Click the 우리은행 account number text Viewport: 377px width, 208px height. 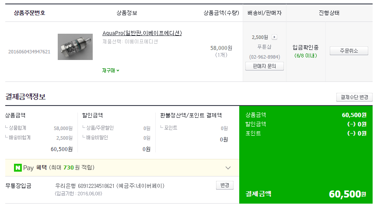point(90,186)
